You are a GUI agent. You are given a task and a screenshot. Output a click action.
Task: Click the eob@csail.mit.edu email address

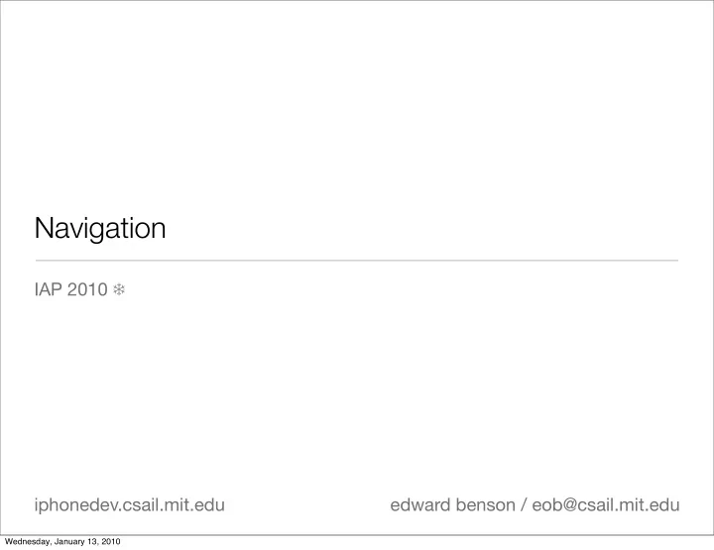(606, 505)
